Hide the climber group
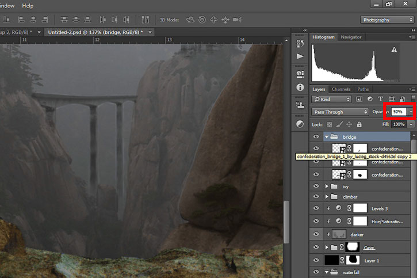Image resolution: width=417 pixels, height=278 pixels. tap(316, 196)
